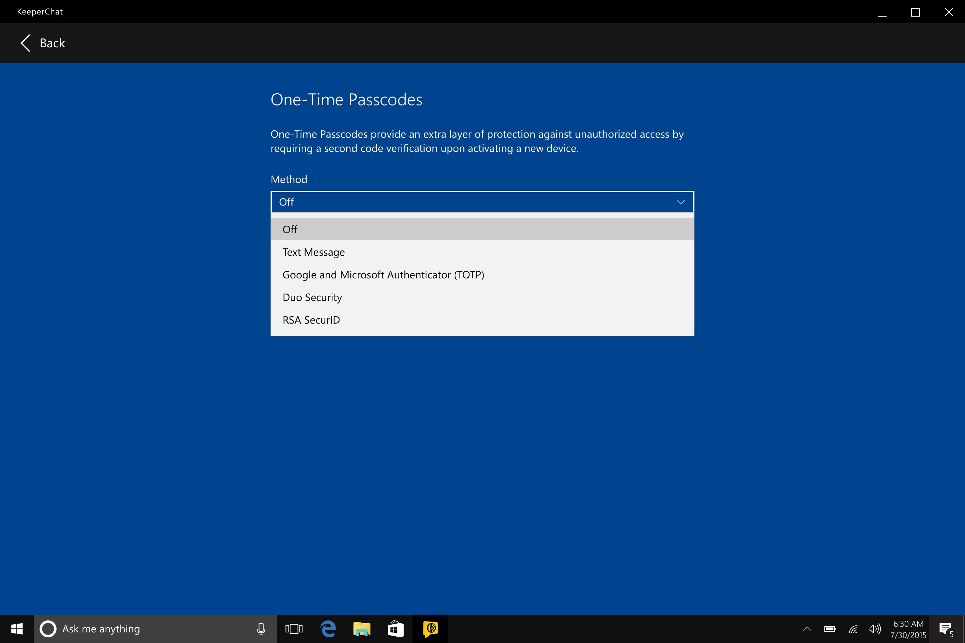This screenshot has width=965, height=643.
Task: Choose Google and Microsoft Authenticator (TOTP)
Action: pos(383,275)
